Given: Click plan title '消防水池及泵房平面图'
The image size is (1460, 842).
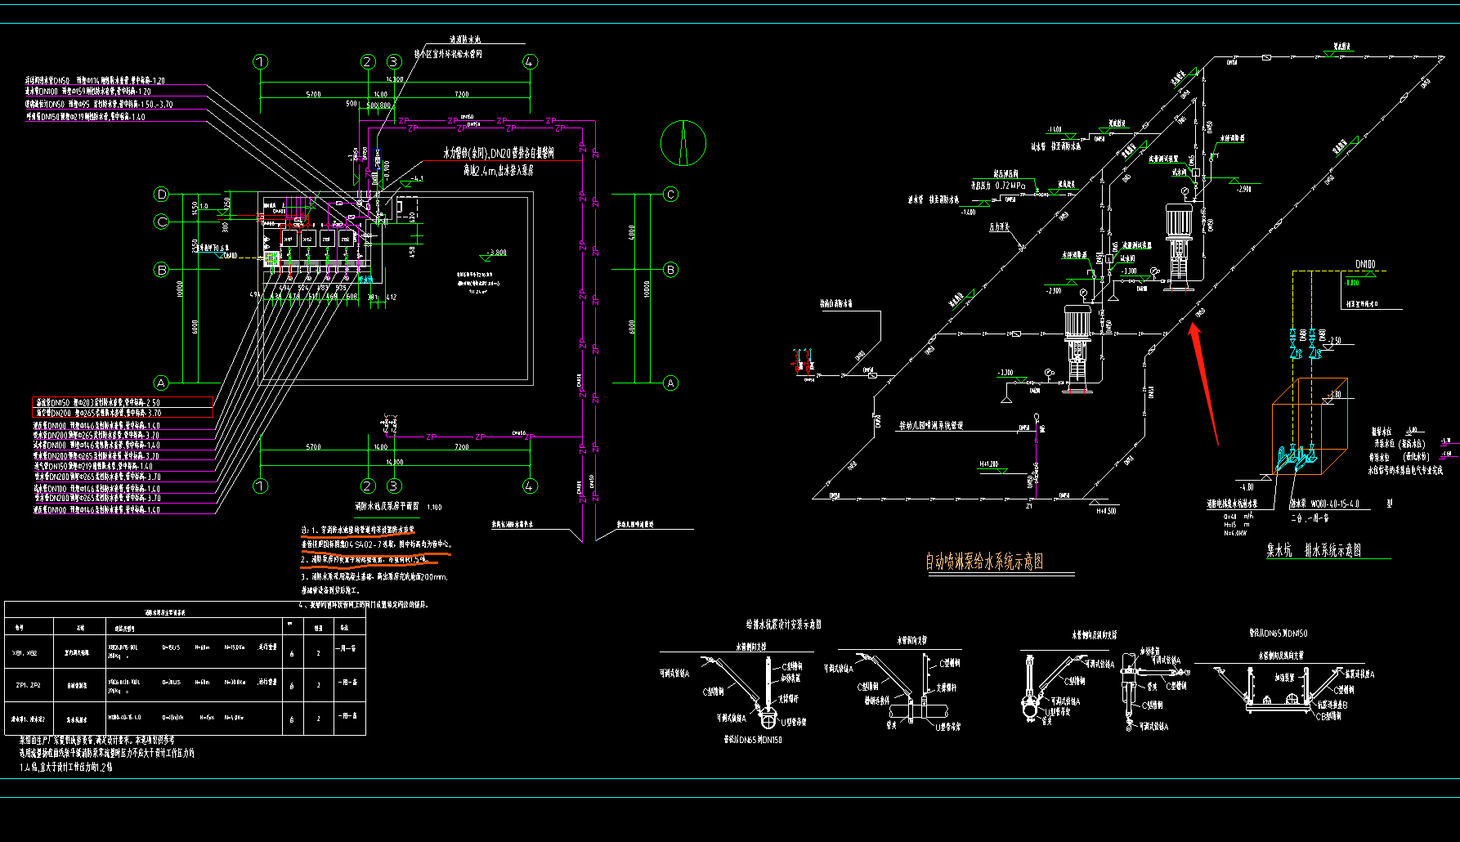Looking at the screenshot, I should (x=387, y=507).
